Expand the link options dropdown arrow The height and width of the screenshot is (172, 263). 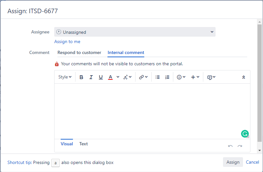tap(146, 77)
